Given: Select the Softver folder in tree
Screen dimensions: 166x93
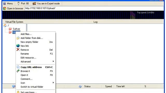Looking at the screenshot, I should click(16, 29).
